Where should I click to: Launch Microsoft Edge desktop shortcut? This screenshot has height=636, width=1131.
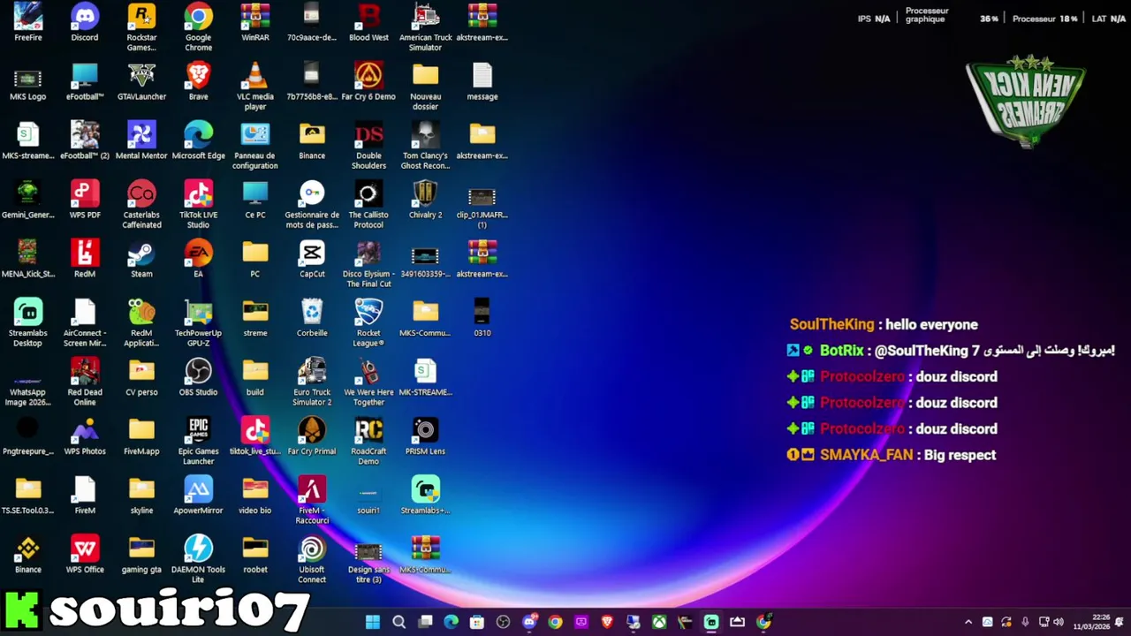(x=198, y=141)
